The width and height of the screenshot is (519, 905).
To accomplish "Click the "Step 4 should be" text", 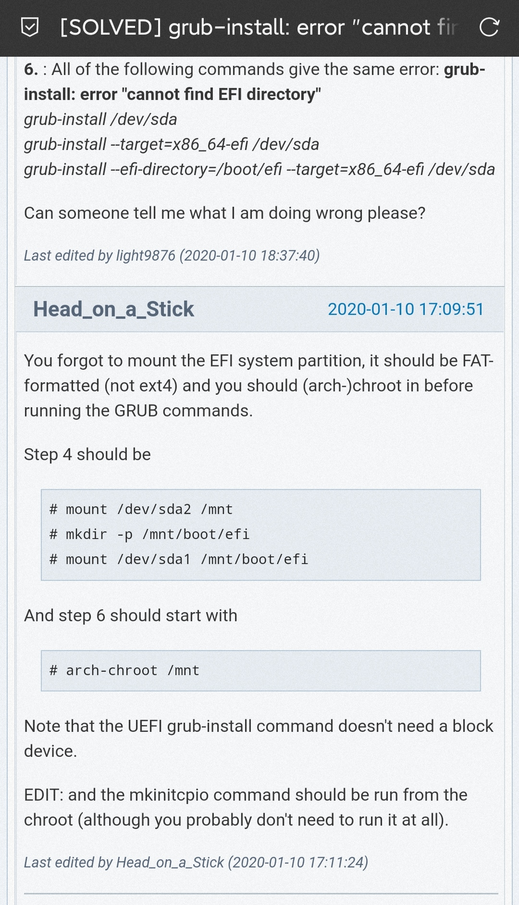I will point(87,454).
